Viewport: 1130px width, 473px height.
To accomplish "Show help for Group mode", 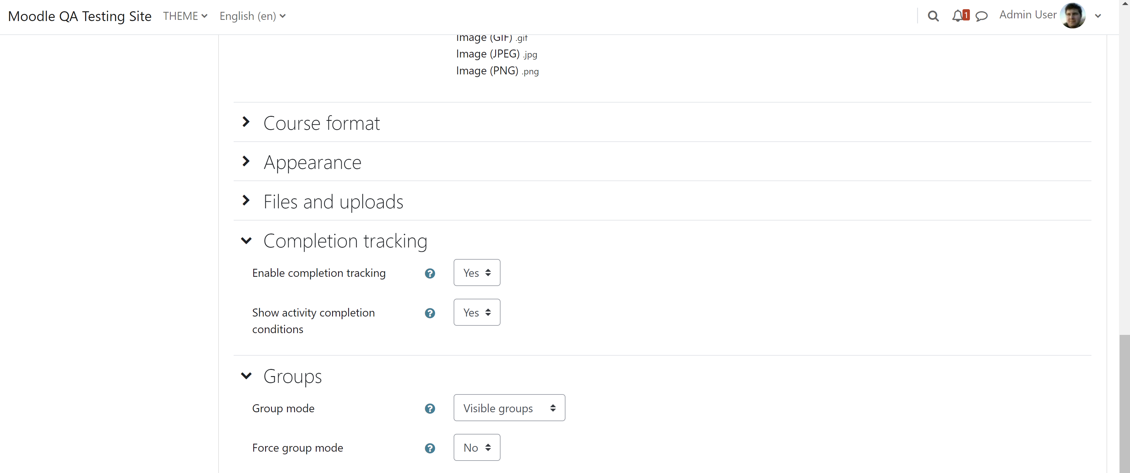I will tap(430, 409).
